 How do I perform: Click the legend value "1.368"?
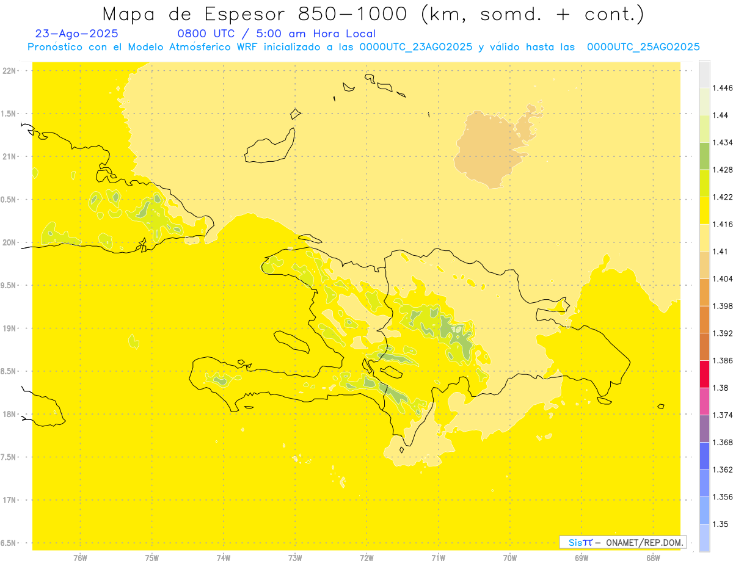(722, 442)
